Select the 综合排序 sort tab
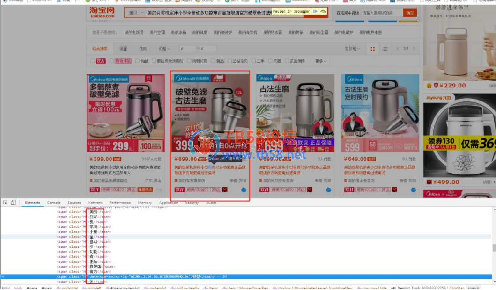Image resolution: width=496 pixels, height=290 pixels. (100, 49)
